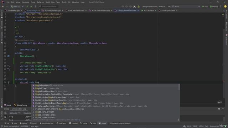
Task: Open DebugGame Editor Win64 configuration dropdown
Action: [154, 6]
